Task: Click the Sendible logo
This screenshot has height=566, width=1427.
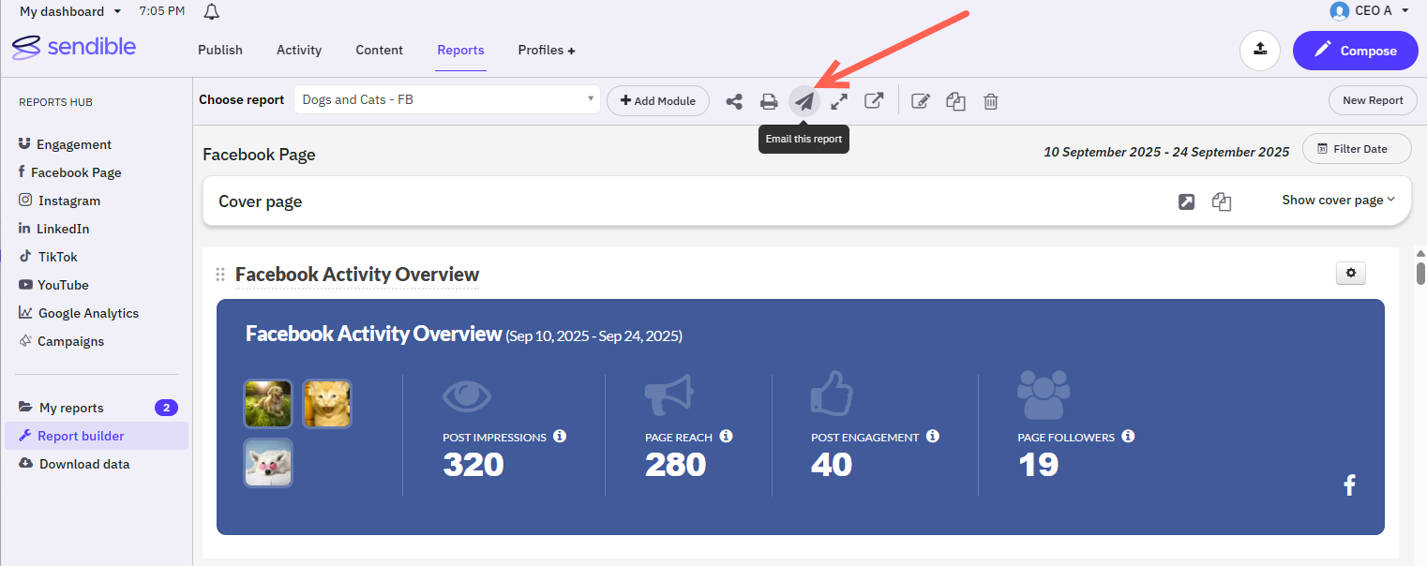Action: click(x=73, y=48)
